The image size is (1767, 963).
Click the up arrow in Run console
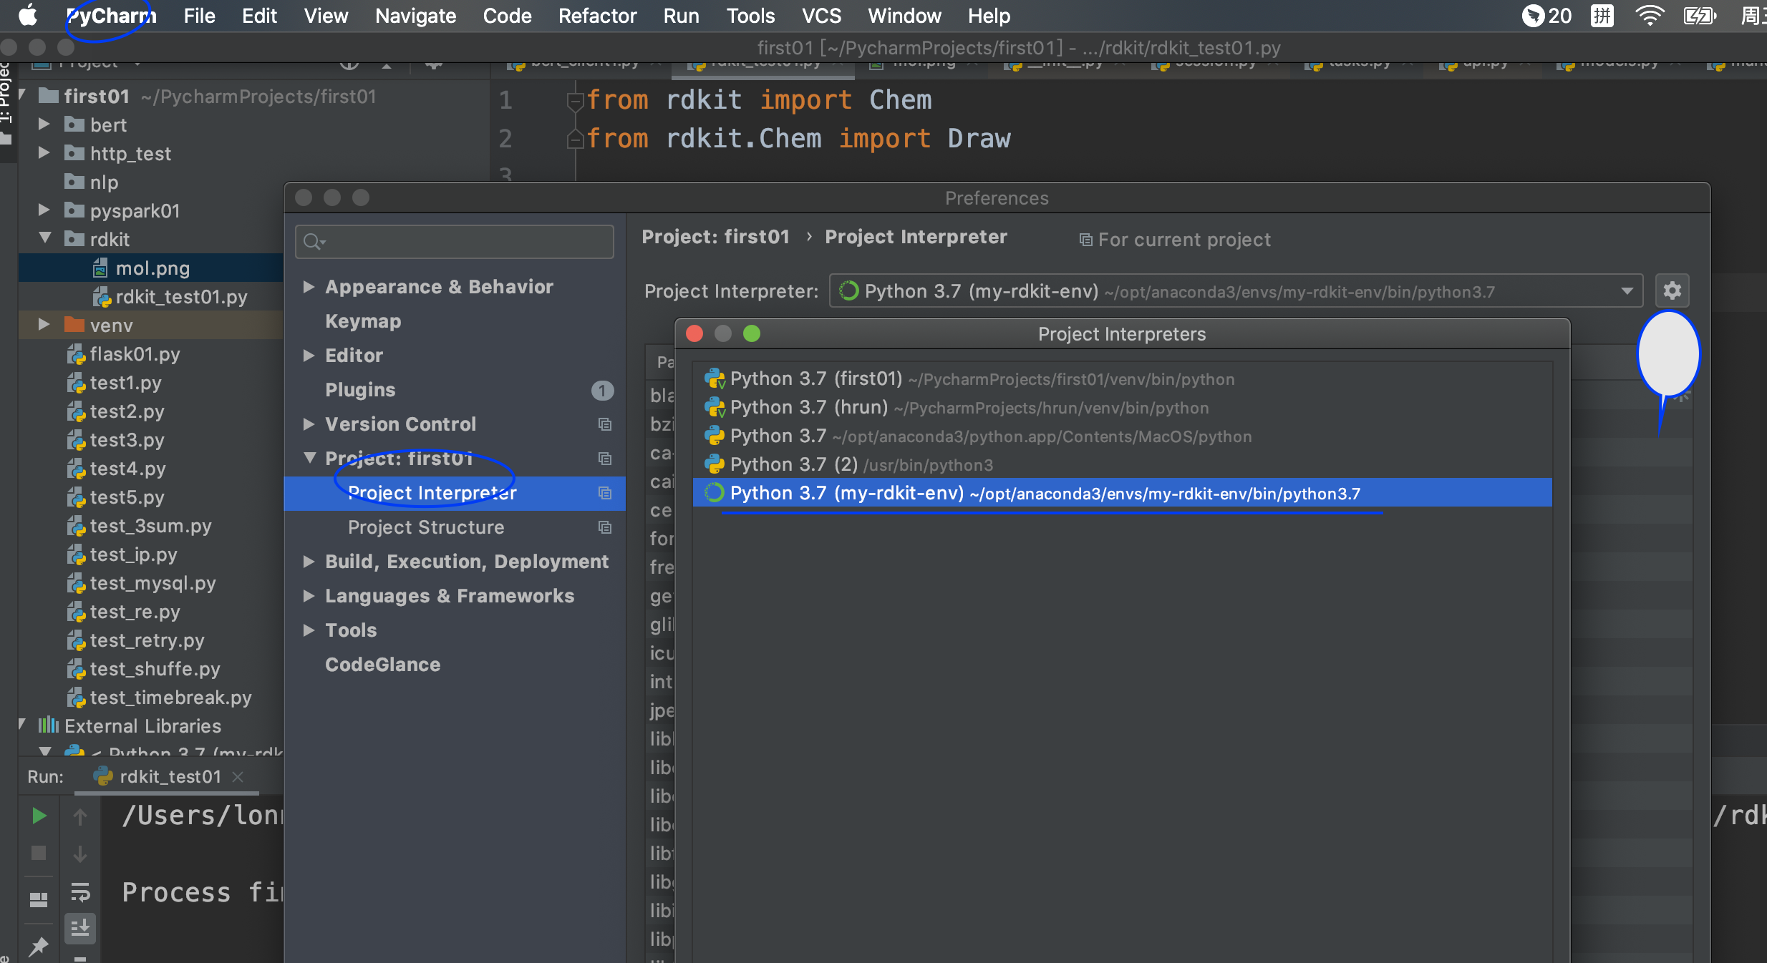(x=80, y=816)
